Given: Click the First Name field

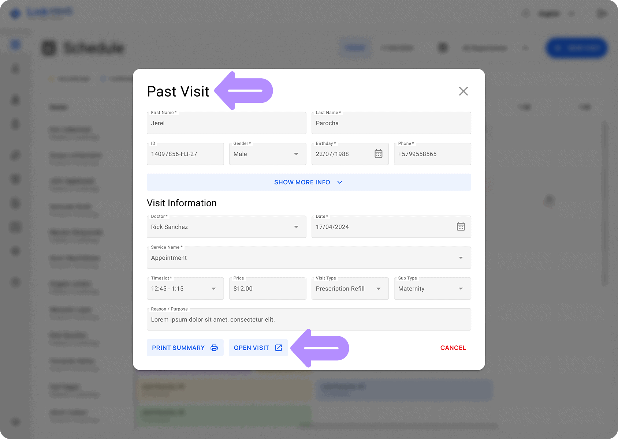Looking at the screenshot, I should click(x=226, y=123).
